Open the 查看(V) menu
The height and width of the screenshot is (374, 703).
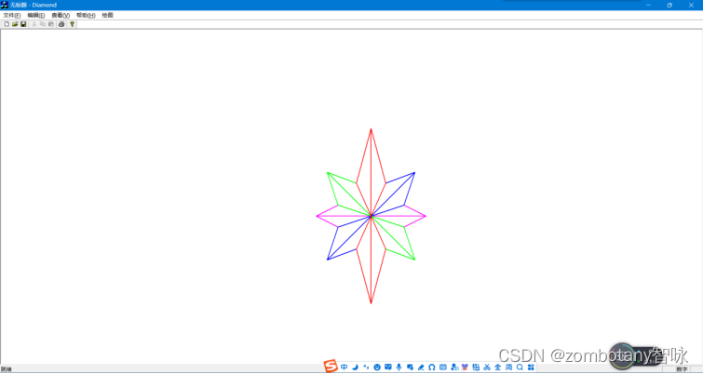(x=61, y=15)
